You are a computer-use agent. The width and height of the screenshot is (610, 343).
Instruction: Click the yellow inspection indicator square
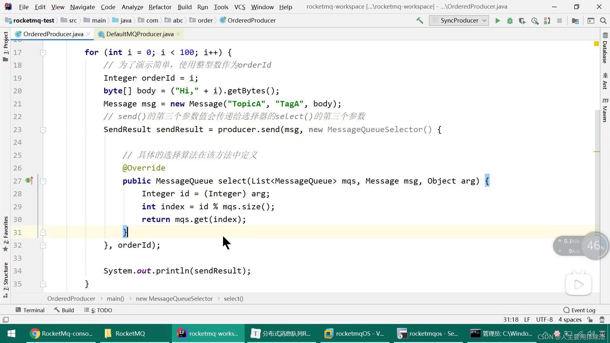596,44
